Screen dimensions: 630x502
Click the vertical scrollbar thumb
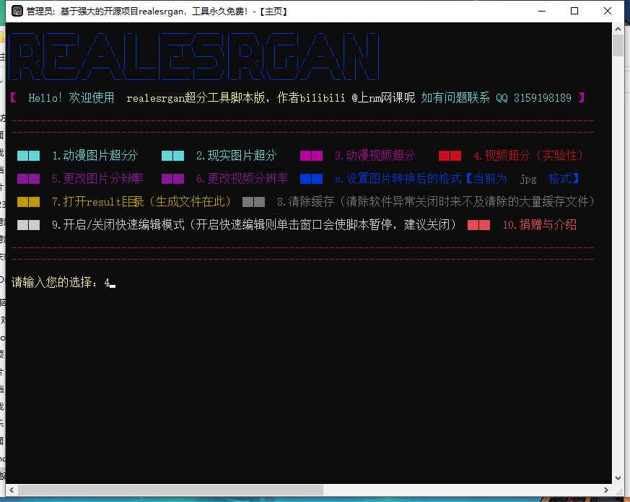[618, 45]
